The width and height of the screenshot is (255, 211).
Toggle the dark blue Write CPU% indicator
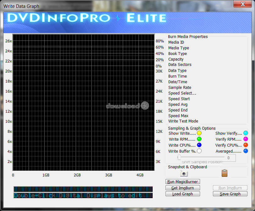pos(199,145)
